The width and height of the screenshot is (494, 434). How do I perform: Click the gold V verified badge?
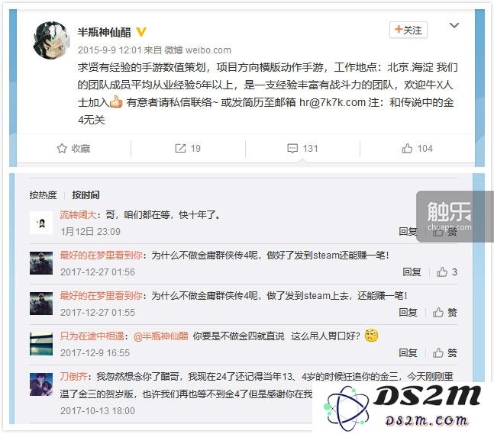pos(141,32)
